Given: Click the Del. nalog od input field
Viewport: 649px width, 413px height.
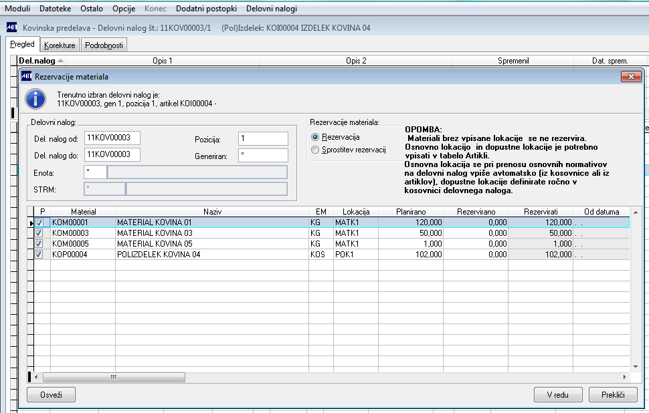Looking at the screenshot, I should pos(112,138).
